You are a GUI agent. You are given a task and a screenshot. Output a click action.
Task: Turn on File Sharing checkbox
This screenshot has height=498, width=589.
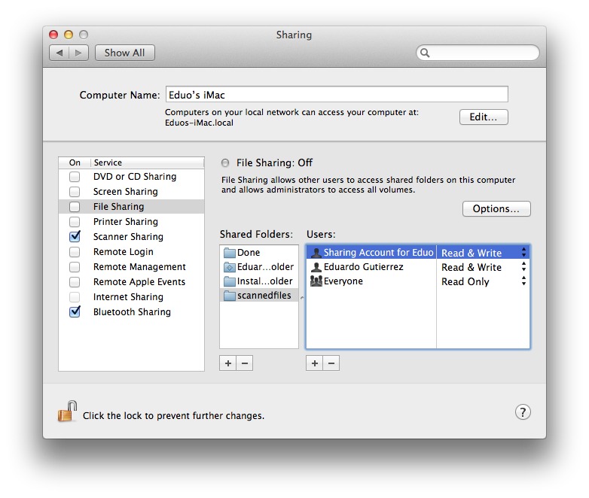pyautogui.click(x=75, y=207)
